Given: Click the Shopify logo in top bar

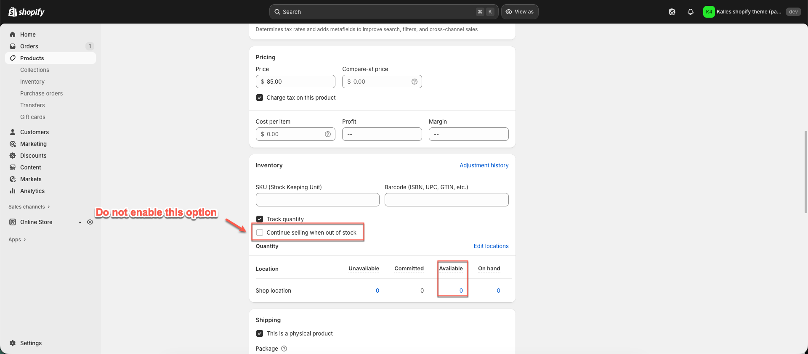Looking at the screenshot, I should 27,12.
